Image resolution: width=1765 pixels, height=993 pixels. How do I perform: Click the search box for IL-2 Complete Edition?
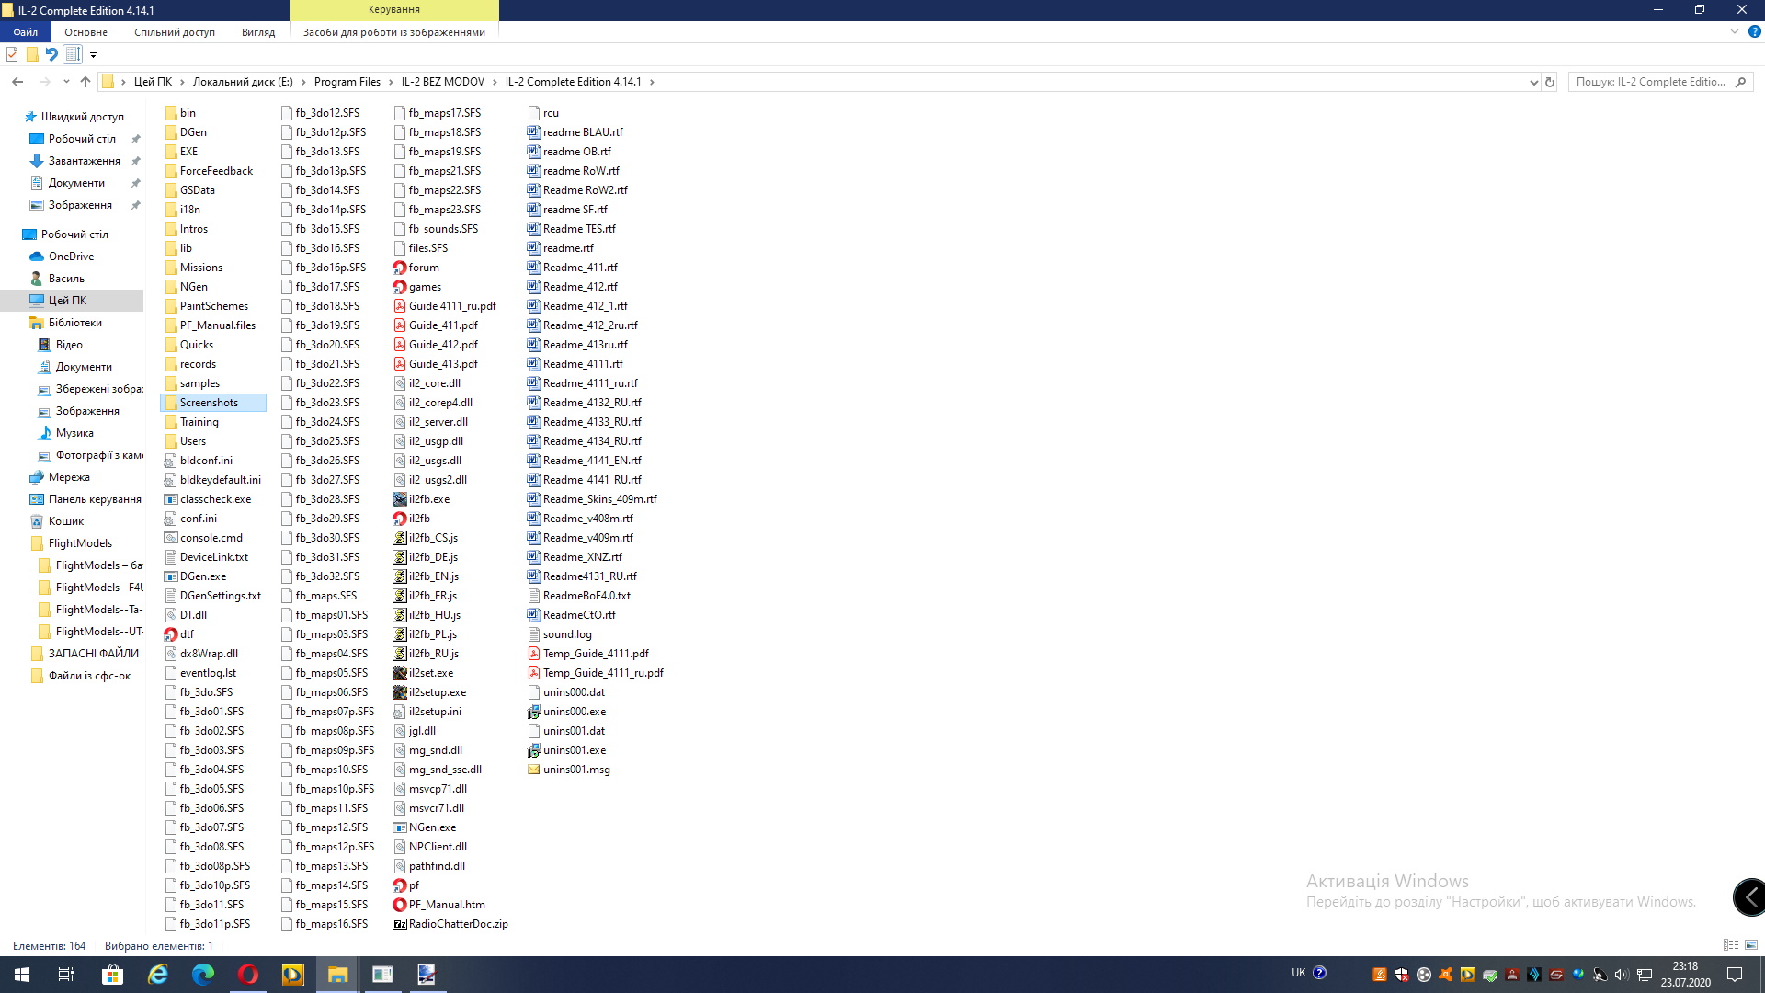pos(1650,82)
